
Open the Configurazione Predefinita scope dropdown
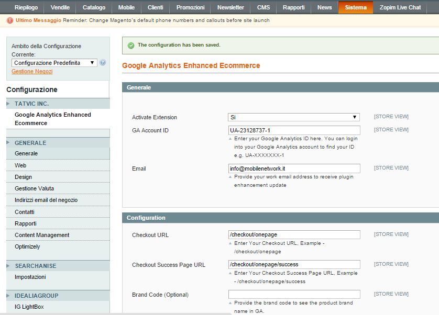pyautogui.click(x=54, y=63)
